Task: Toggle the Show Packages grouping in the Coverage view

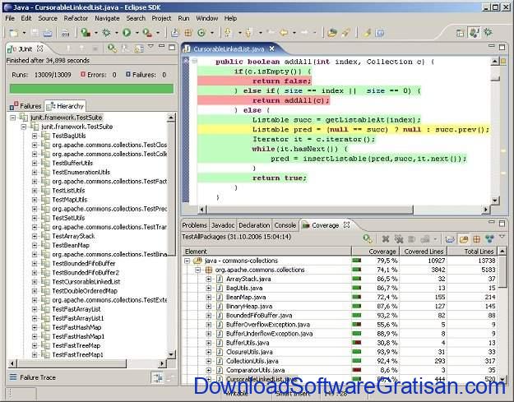Action: 477,239
